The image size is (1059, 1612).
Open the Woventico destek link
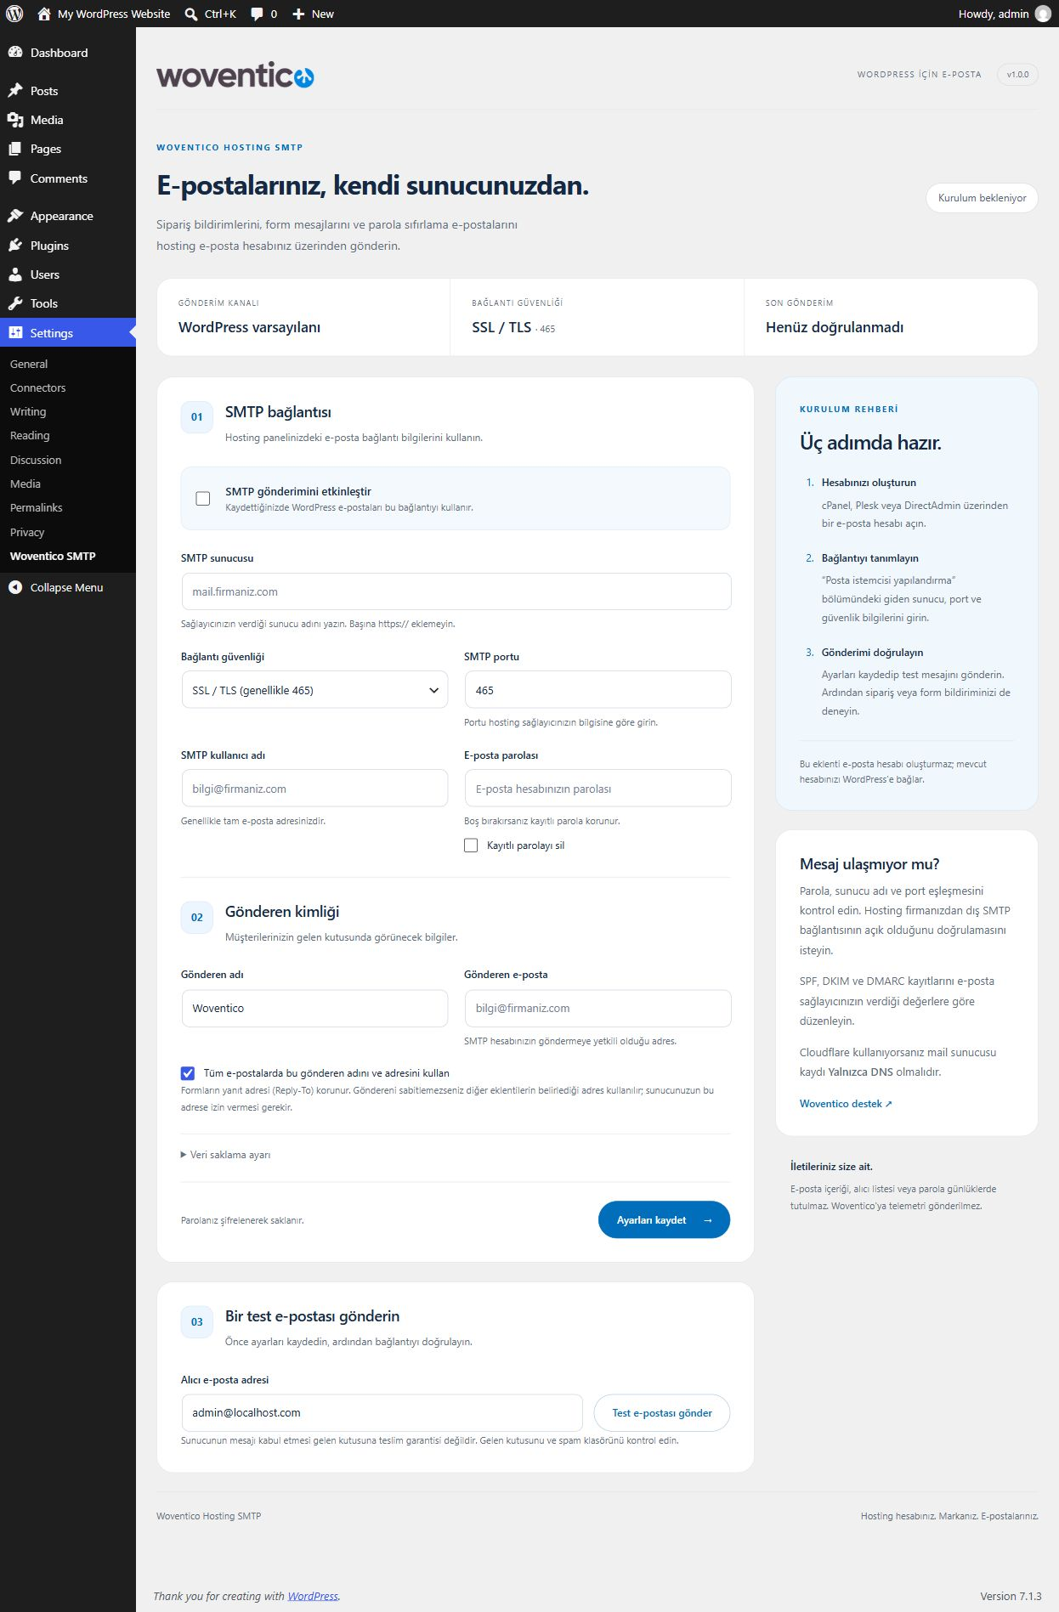pyautogui.click(x=846, y=1104)
